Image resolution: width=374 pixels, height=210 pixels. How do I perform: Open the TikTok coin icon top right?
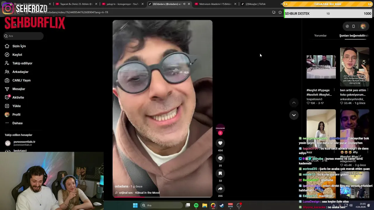coord(347,26)
